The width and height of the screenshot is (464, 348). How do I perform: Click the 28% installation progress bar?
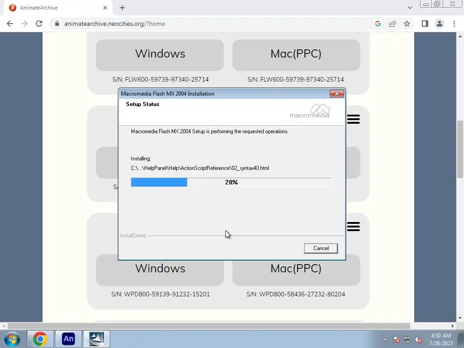(231, 182)
